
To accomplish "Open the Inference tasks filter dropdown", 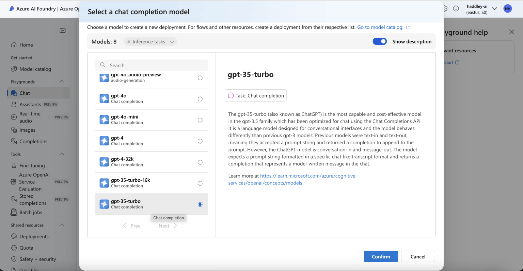I will click(150, 42).
